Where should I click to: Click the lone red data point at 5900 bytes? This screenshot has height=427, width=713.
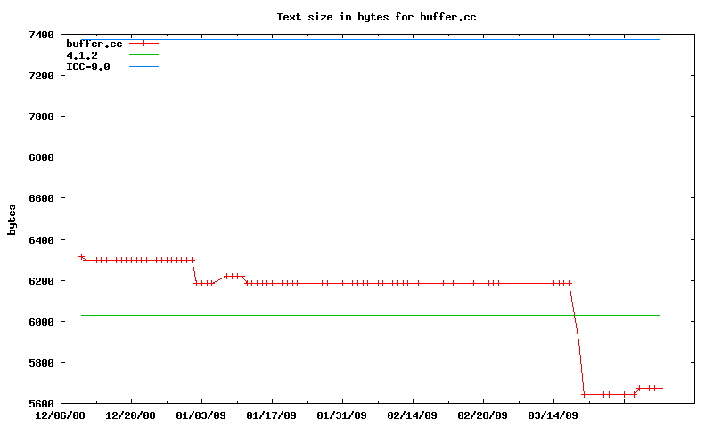578,342
